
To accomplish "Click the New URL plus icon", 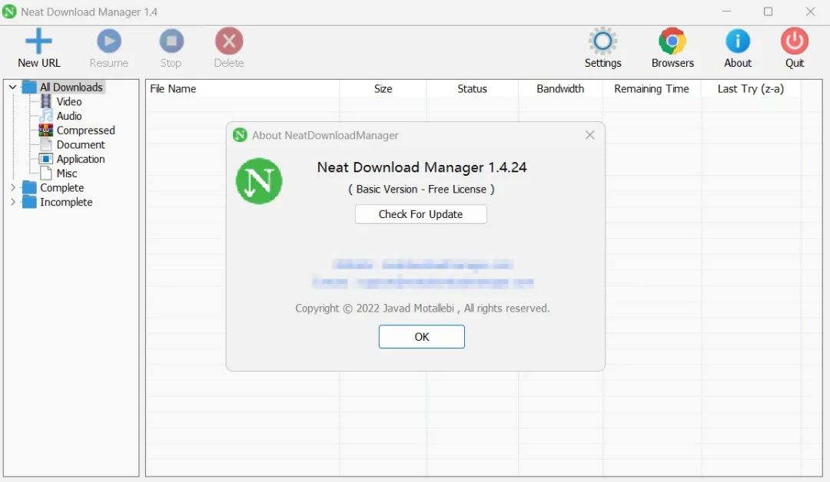I will (38, 41).
